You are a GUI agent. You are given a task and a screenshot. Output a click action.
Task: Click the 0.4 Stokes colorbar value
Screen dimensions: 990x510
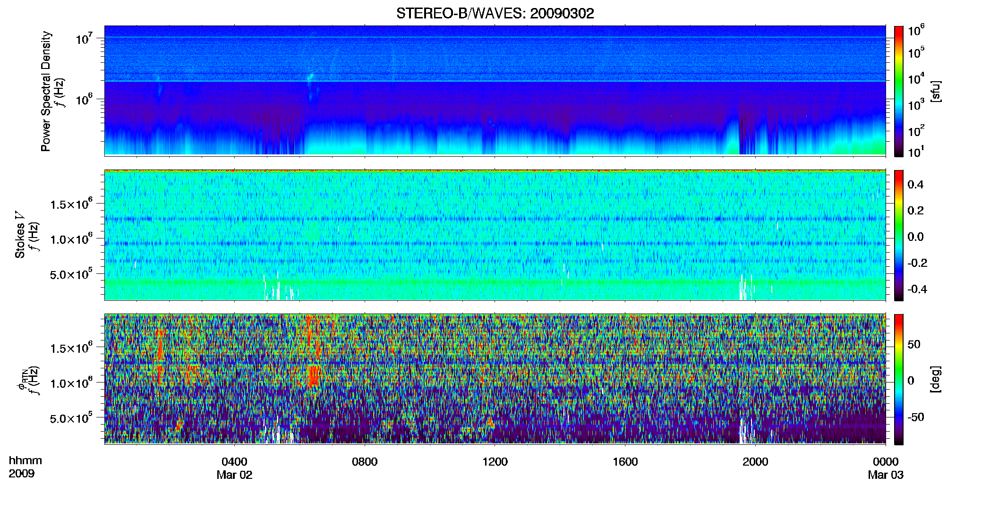[915, 185]
